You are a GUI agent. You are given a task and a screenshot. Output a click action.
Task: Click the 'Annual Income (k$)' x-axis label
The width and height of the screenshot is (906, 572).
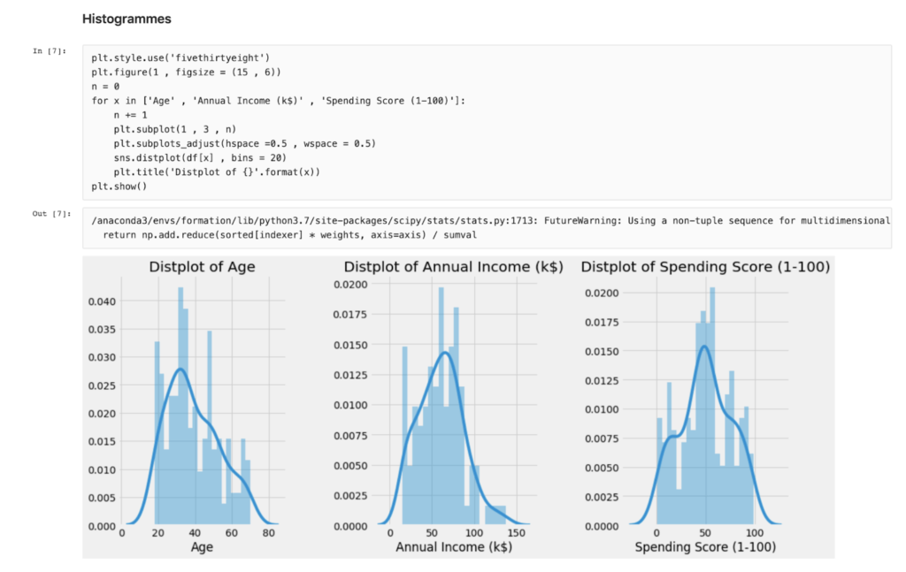coord(453,548)
